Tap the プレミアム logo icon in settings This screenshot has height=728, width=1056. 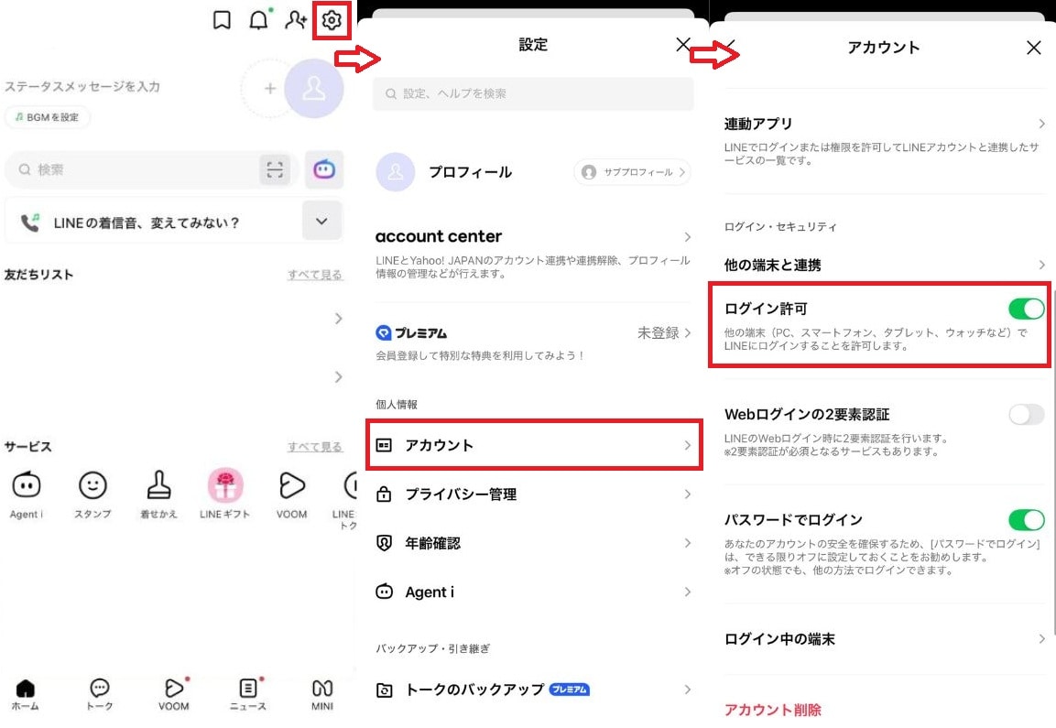pyautogui.click(x=383, y=332)
